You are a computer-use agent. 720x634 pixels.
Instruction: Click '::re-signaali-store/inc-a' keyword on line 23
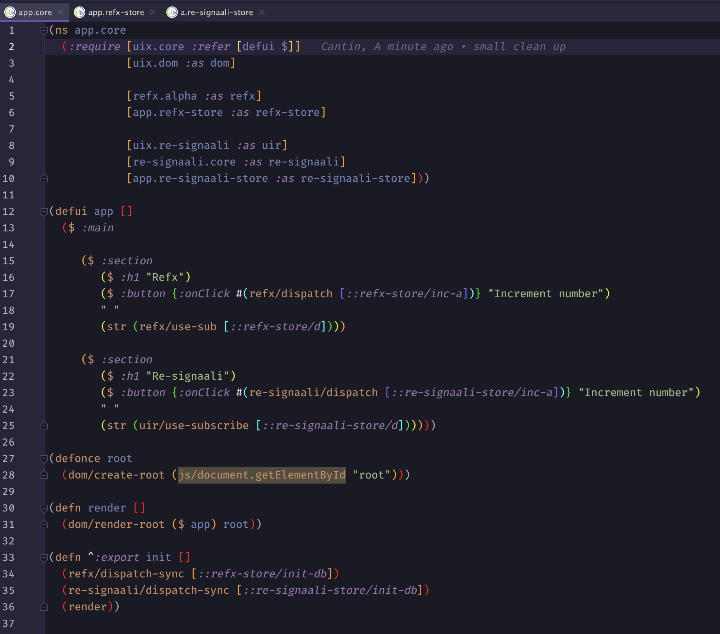(x=472, y=393)
